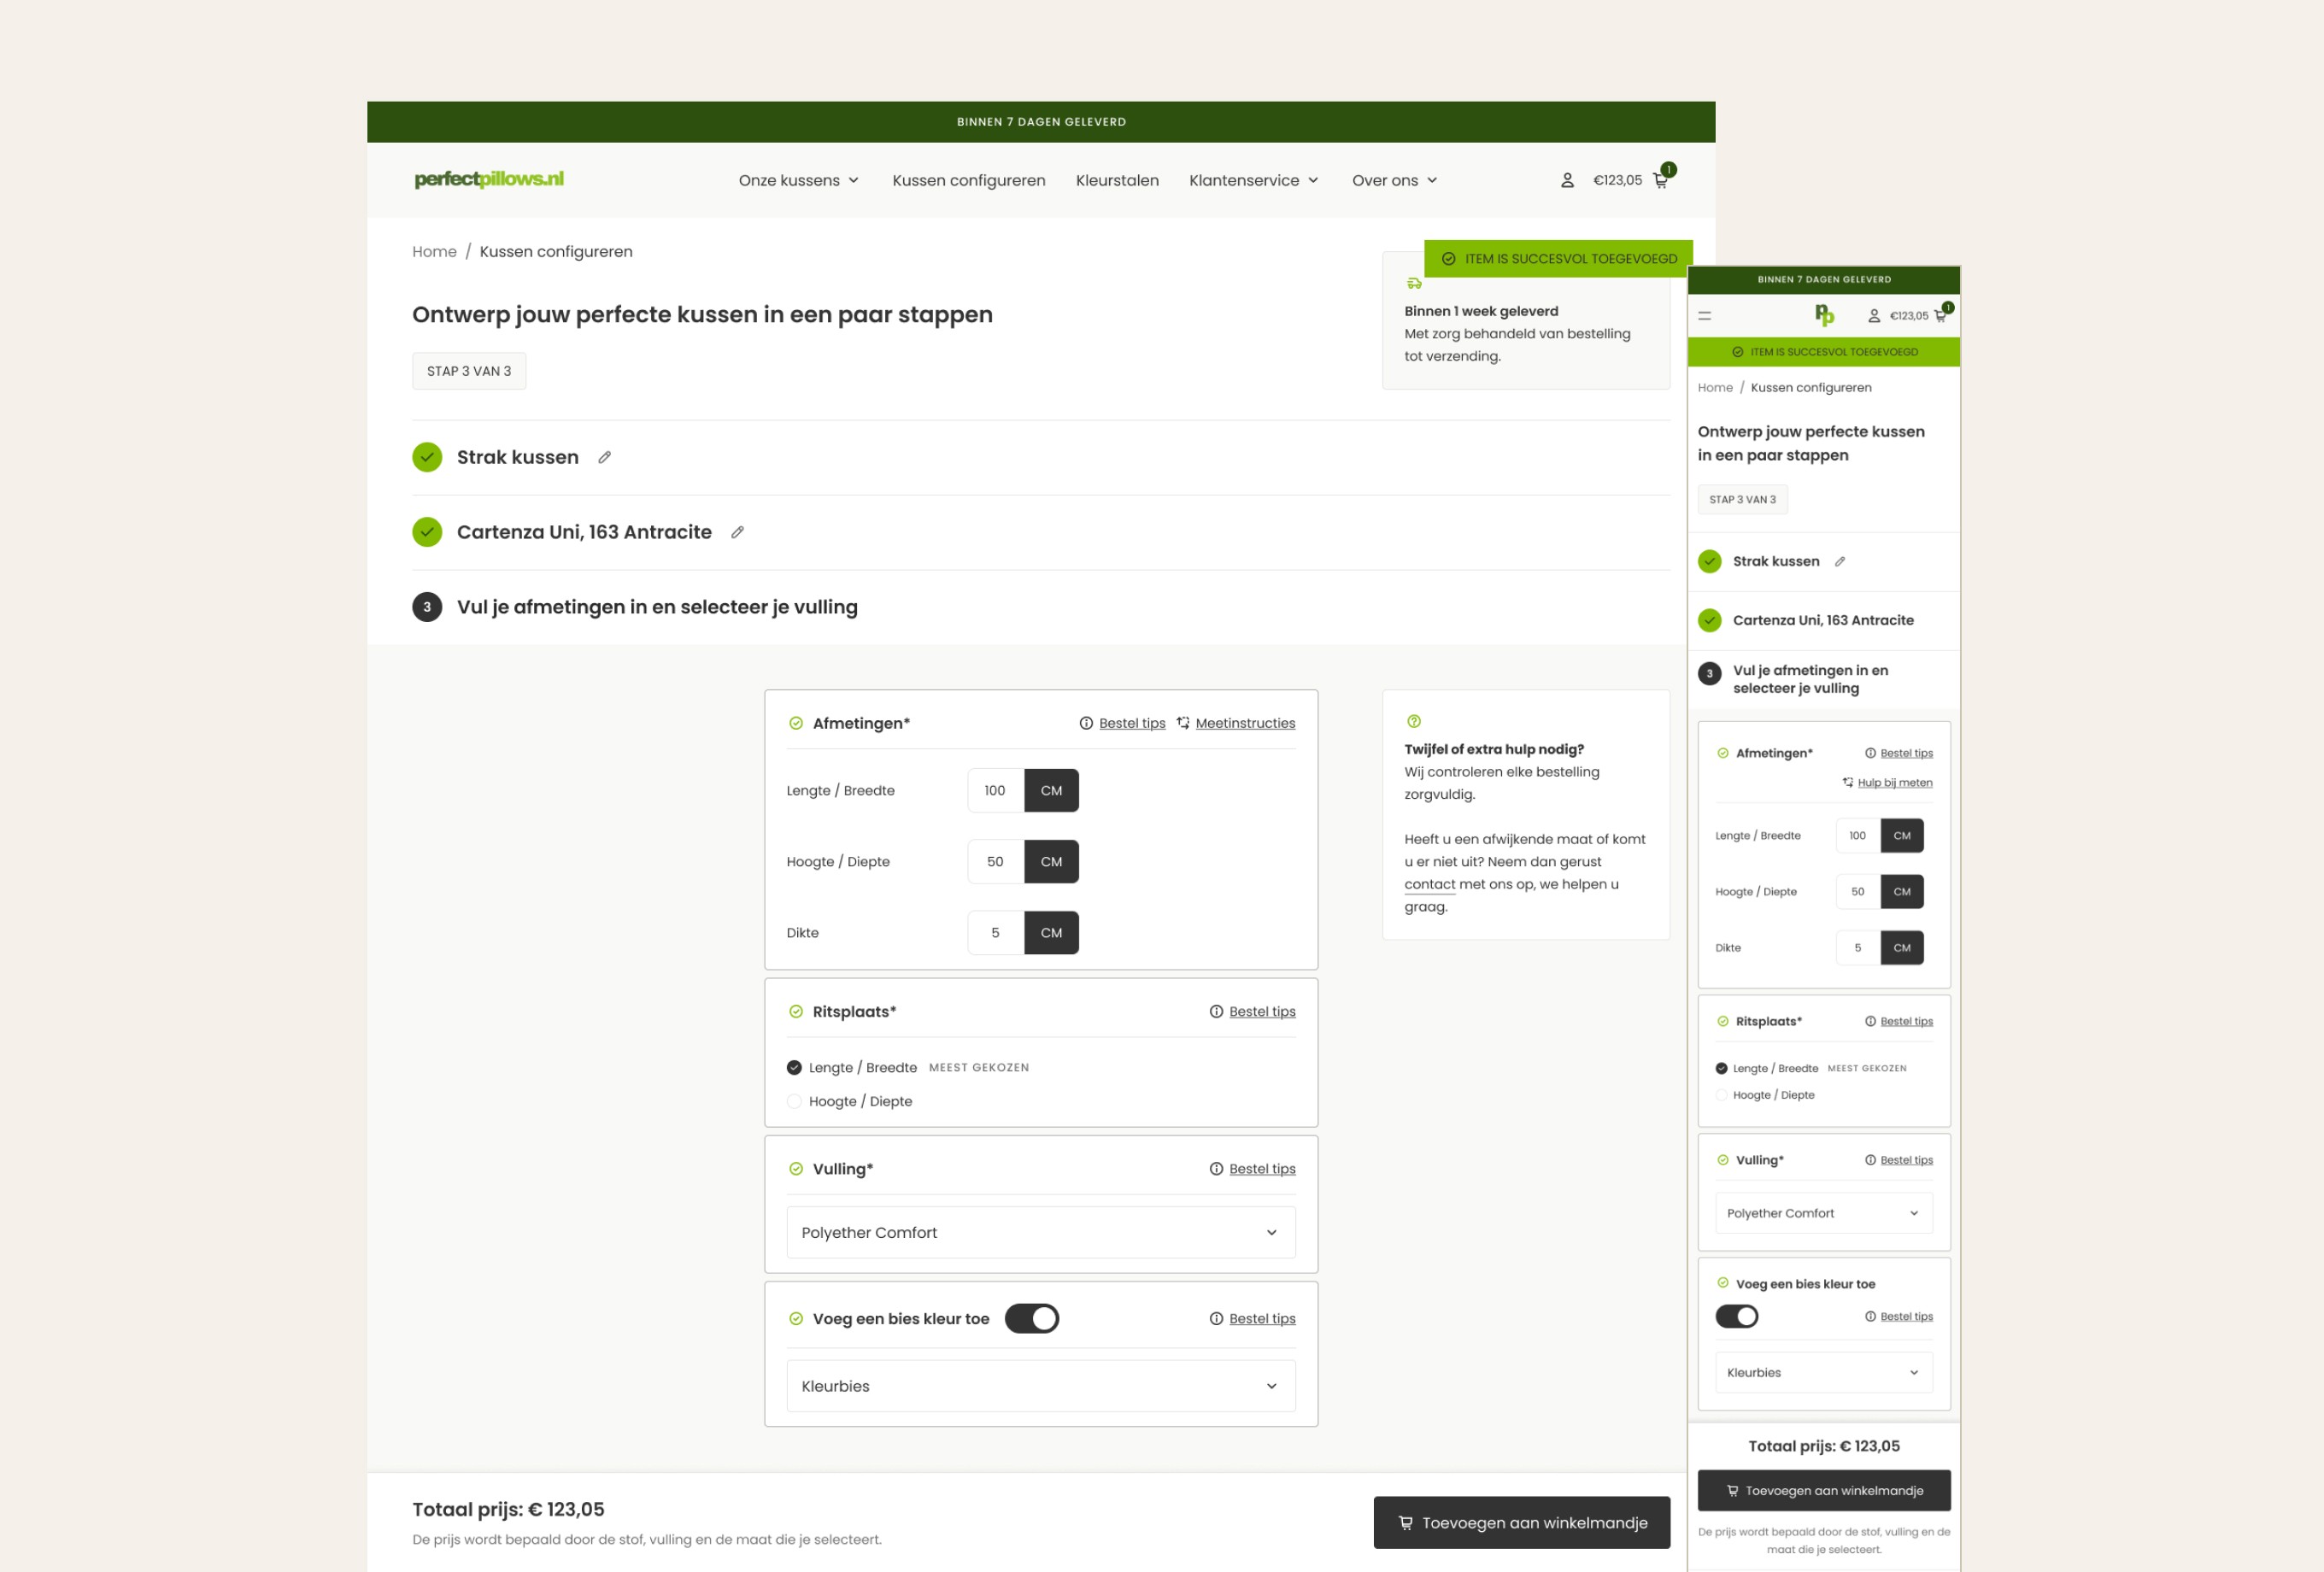This screenshot has height=1572, width=2324.
Task: Click the desktop Dikte input field
Action: tap(995, 932)
